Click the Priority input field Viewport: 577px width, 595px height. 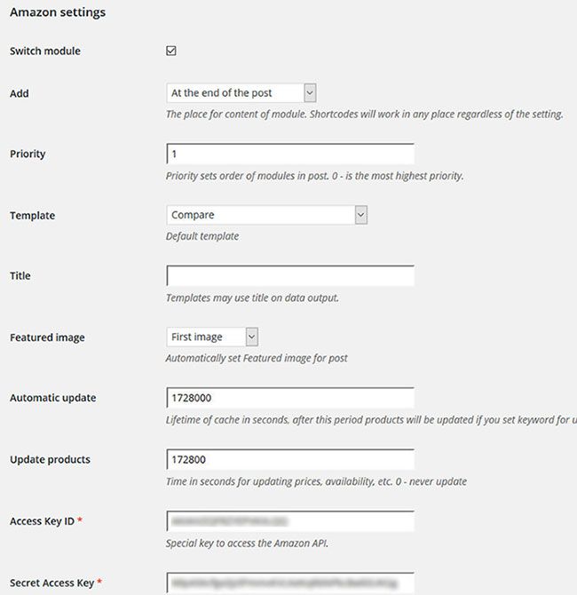point(289,154)
